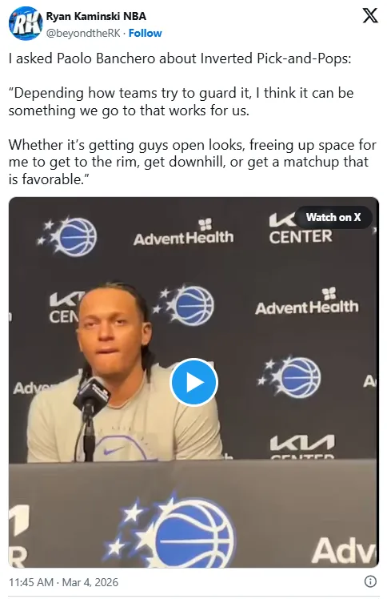Click the AdventHealth logo below the Kia Center text
Image resolution: width=387 pixels, height=599 pixels.
[x=306, y=302]
